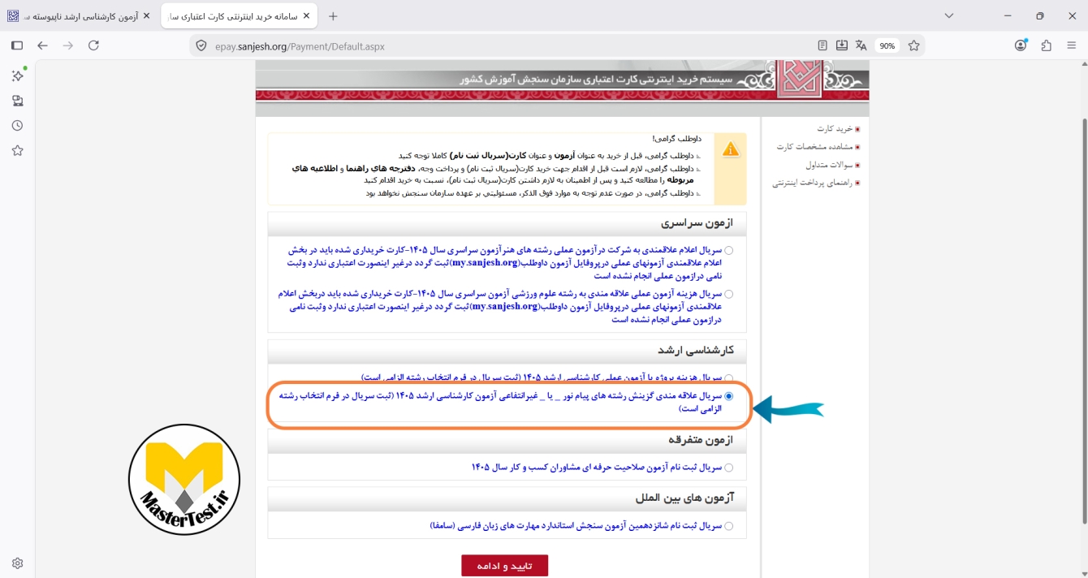The width and height of the screenshot is (1088, 578).
Task: Select the پروژه یا آزمون عملی ارشد radio
Action: click(x=728, y=378)
